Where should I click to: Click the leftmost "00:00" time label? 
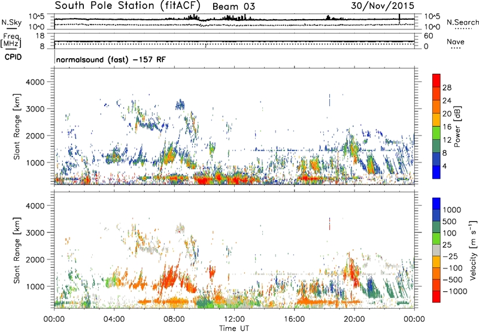(x=54, y=319)
